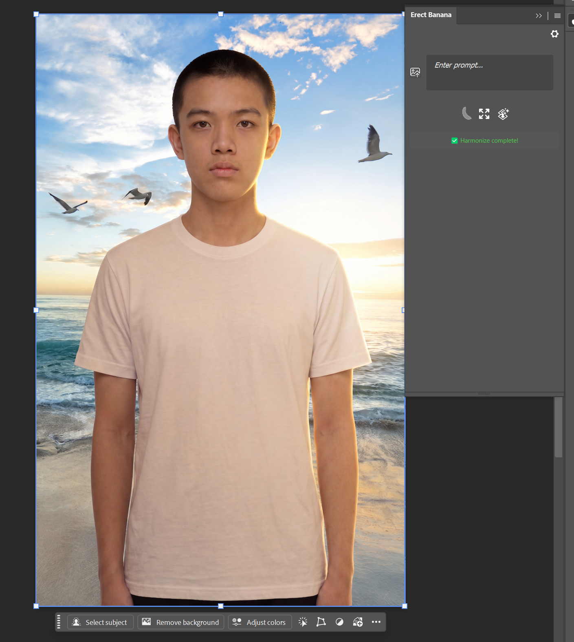Click the four-arrows expand icon
This screenshot has height=642, width=574.
[x=484, y=114]
